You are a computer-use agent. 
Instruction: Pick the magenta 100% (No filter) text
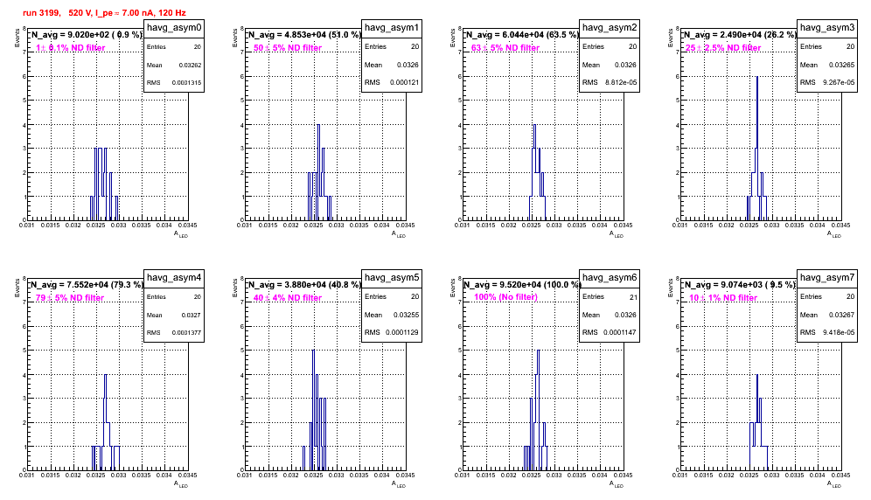pos(506,297)
